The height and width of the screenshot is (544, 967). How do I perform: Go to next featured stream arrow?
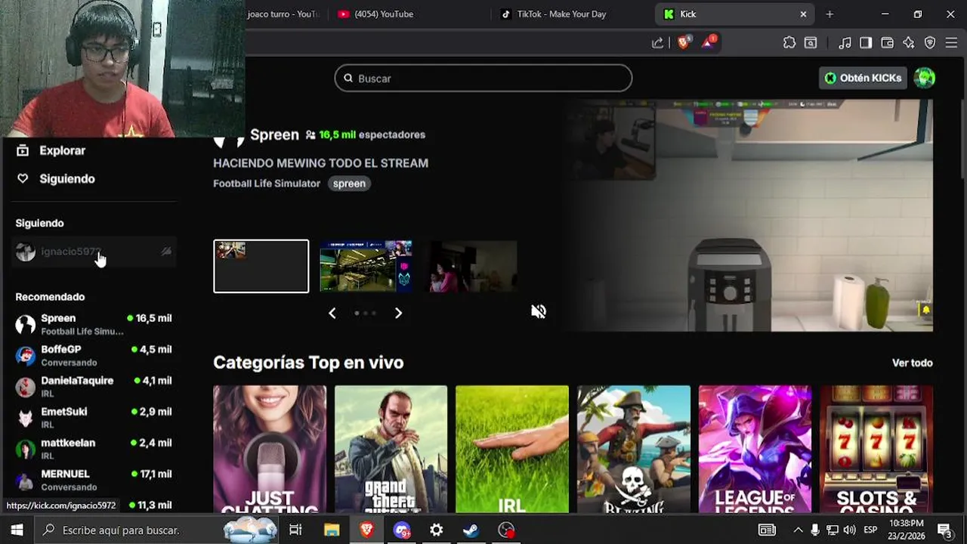(398, 313)
